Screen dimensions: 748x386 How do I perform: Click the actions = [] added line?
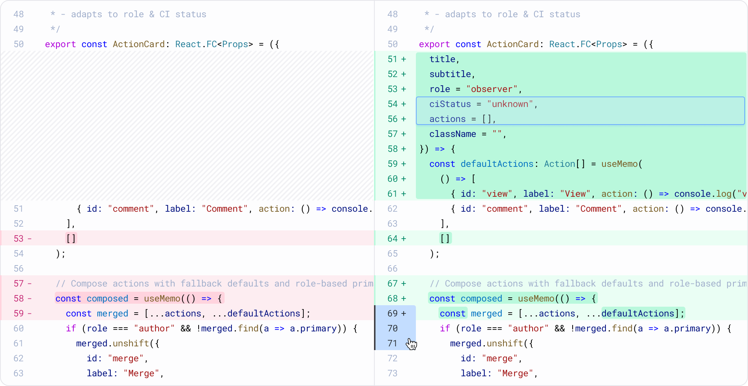[x=580, y=119]
